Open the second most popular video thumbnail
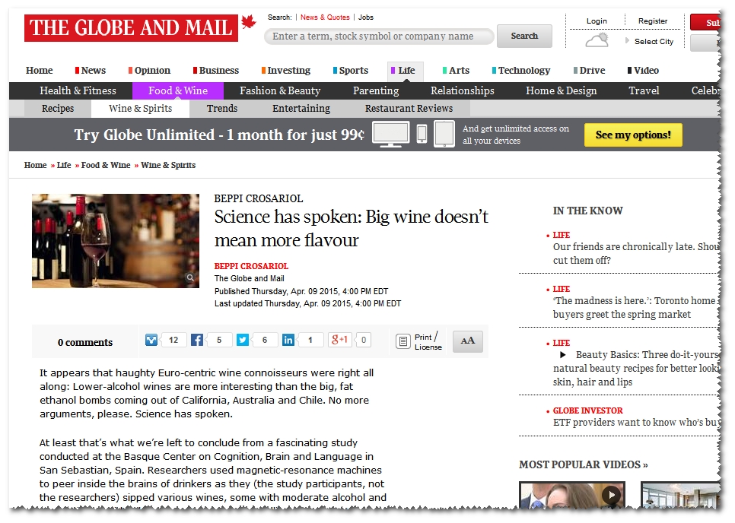Viewport: 735px width, 523px height. [x=680, y=495]
